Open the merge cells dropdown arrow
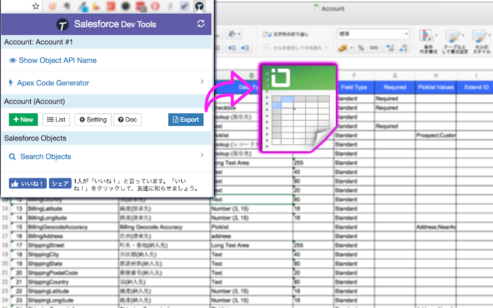Screen dimensions: 493x308 326,48
